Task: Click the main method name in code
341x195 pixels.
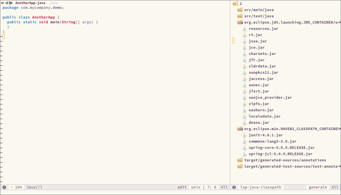Action: (55, 22)
